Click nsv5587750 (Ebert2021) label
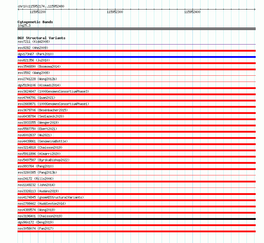This screenshot has height=243, width=264. [37, 129]
